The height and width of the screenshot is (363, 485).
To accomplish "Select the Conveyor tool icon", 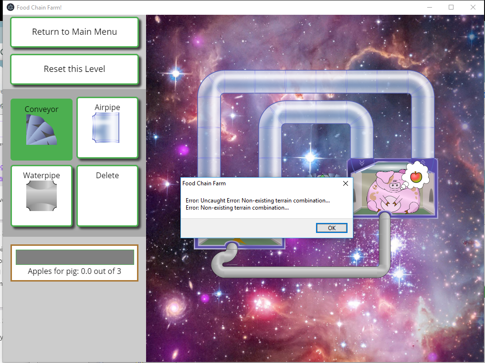I will pos(42,130).
